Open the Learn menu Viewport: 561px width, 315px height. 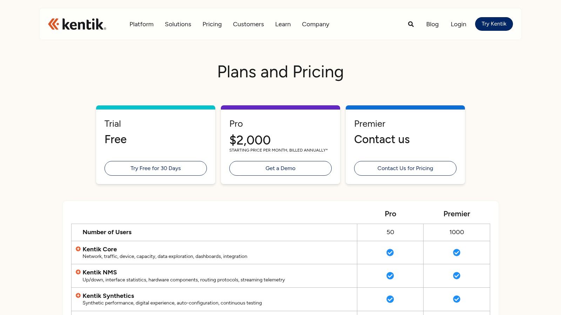click(x=283, y=24)
